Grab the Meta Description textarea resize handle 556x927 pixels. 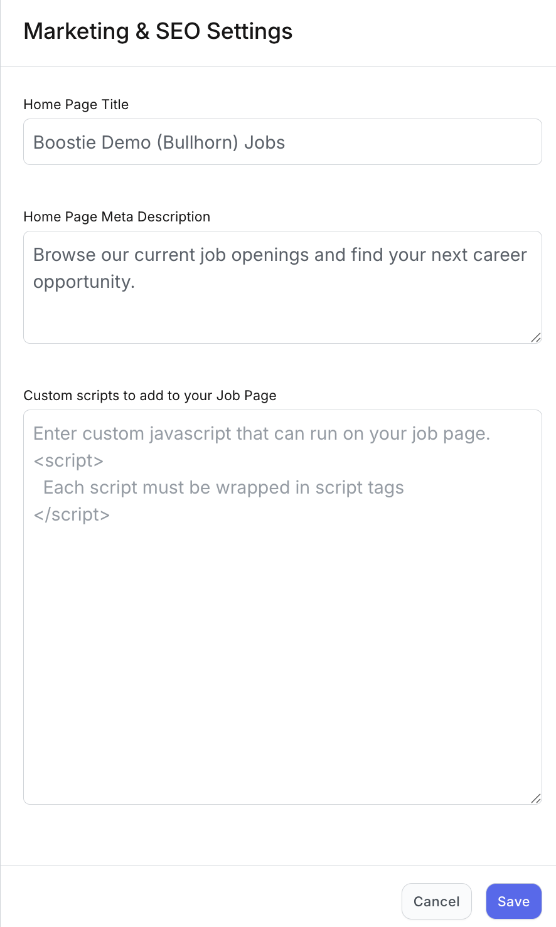click(x=536, y=337)
